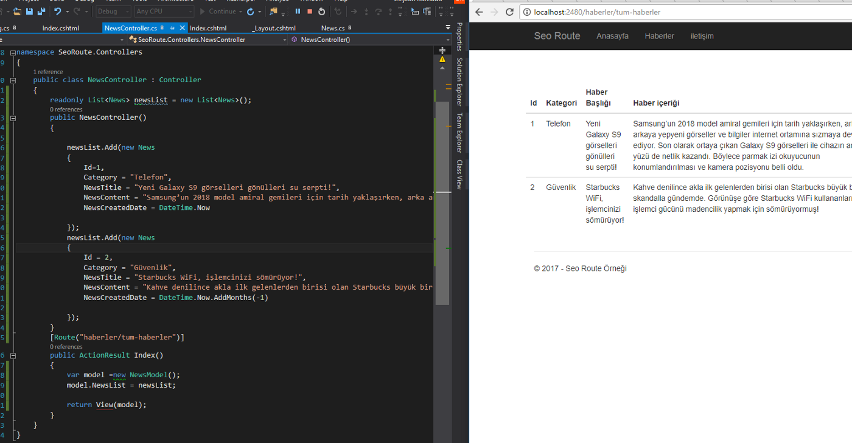Click the Seo Route brand link

pyautogui.click(x=557, y=36)
